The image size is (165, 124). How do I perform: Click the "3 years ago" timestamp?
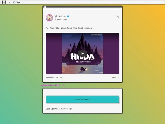(x=61, y=19)
